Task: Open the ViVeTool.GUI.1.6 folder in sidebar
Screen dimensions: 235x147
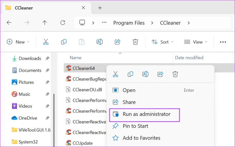Action: (31, 130)
